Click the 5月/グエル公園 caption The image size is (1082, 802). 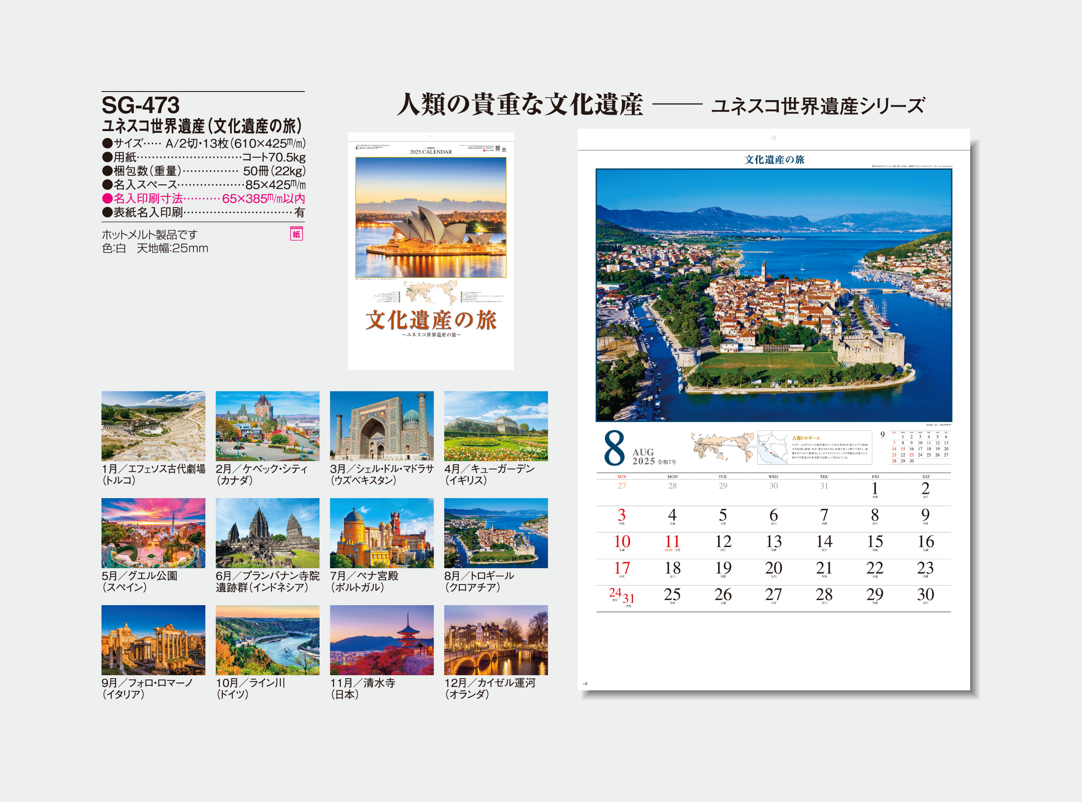pyautogui.click(x=139, y=582)
